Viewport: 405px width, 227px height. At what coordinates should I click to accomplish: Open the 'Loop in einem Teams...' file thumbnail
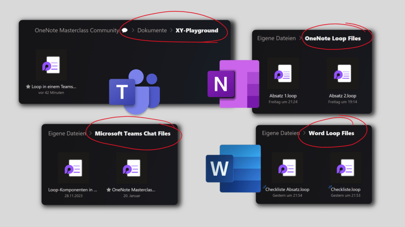click(x=51, y=65)
